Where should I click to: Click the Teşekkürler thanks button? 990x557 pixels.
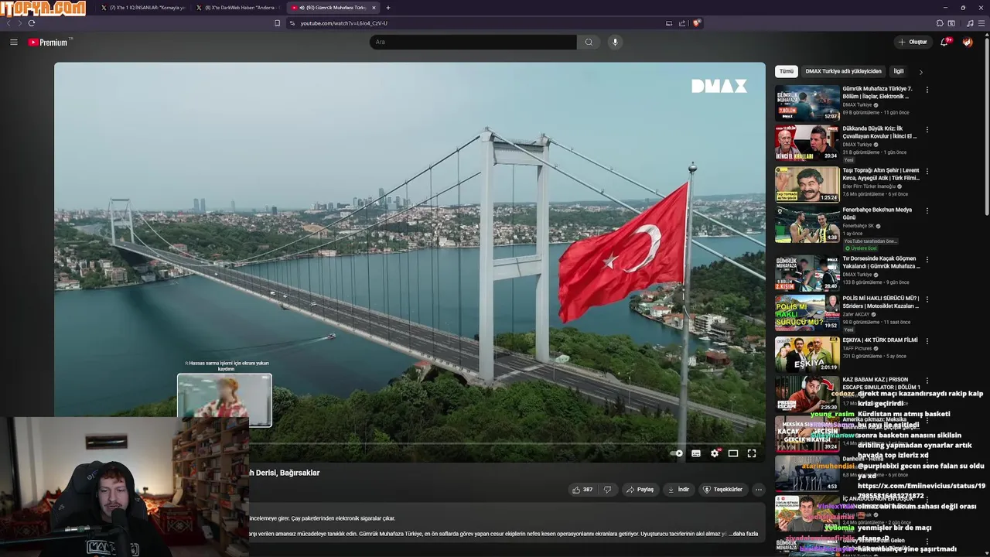pos(722,490)
